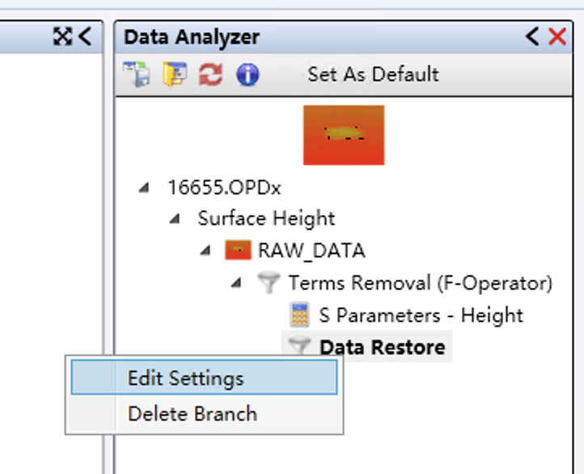The width and height of the screenshot is (584, 474).
Task: Collapse the Data Analyzer panel chevron
Action: tap(531, 36)
